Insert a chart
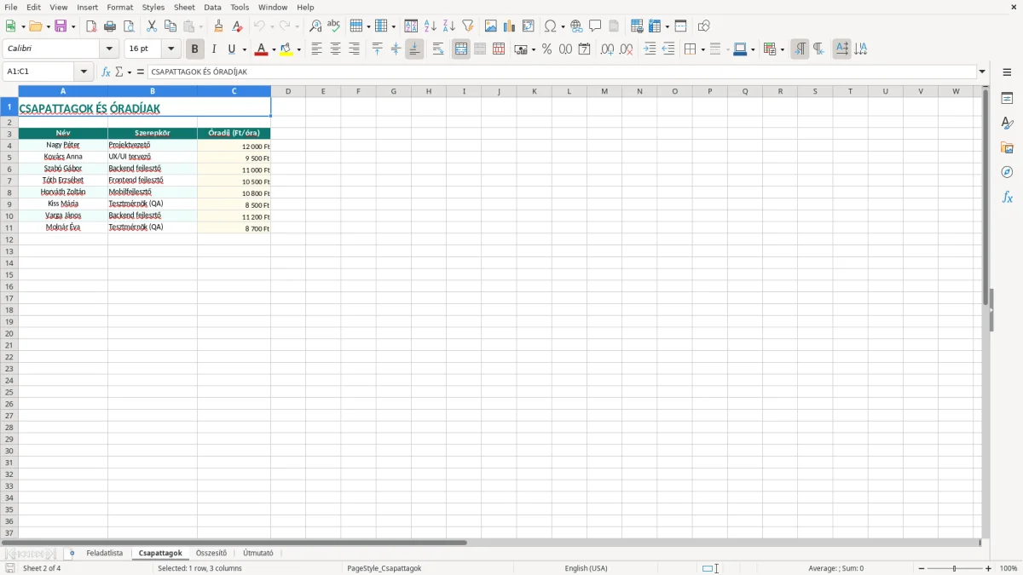Screen dimensions: 1023x575 coord(510,26)
